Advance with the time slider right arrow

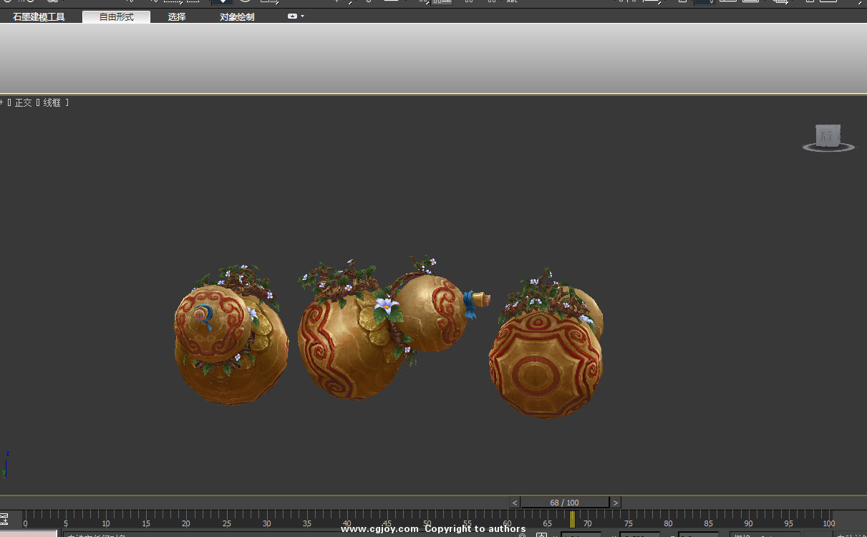616,503
